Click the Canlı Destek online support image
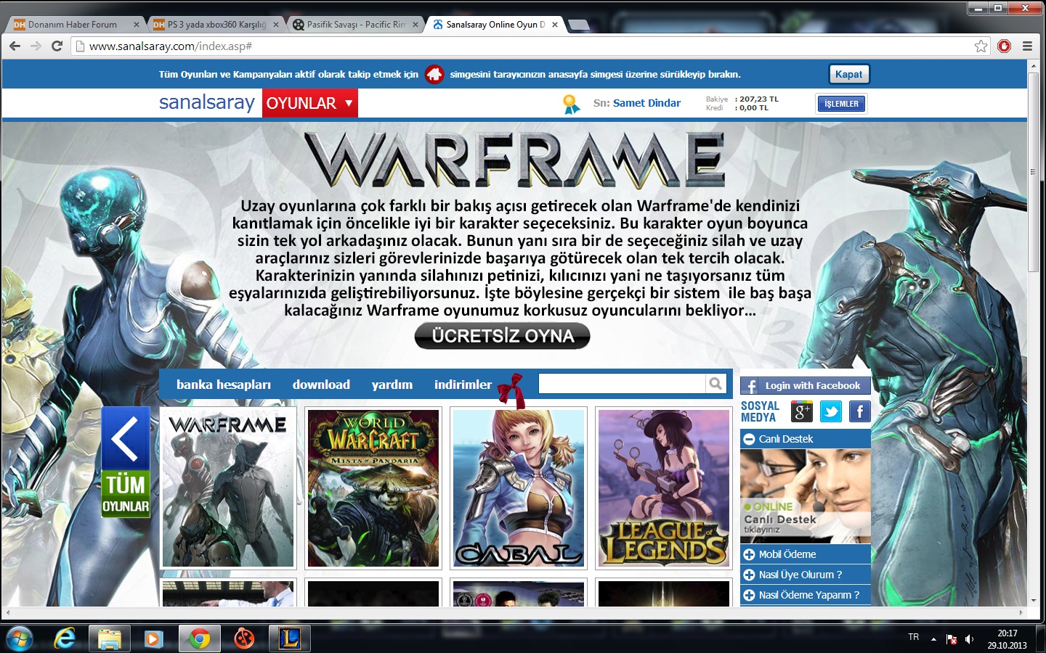 point(806,496)
